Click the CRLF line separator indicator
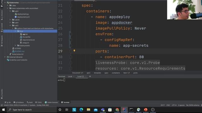Viewport: 202px width, 113px height. click(x=168, y=105)
